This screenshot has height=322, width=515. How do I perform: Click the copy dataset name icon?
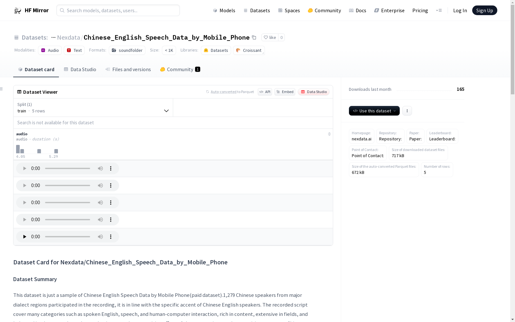pos(254,37)
